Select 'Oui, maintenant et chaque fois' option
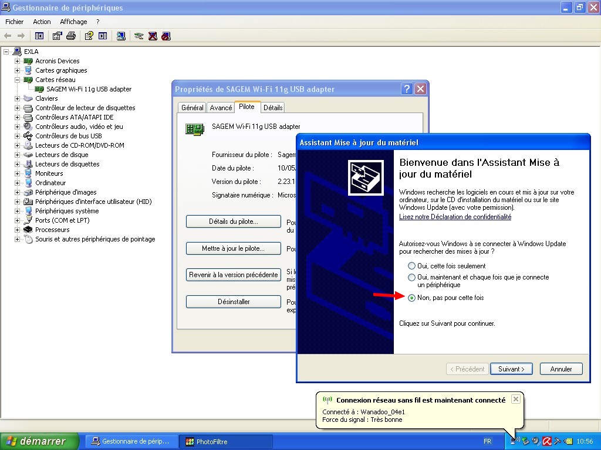 coord(411,277)
